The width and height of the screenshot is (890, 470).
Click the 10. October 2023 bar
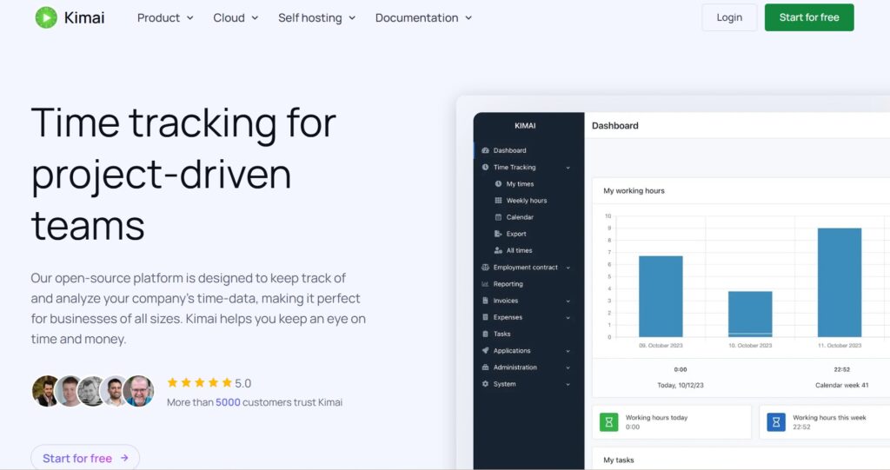click(x=750, y=314)
